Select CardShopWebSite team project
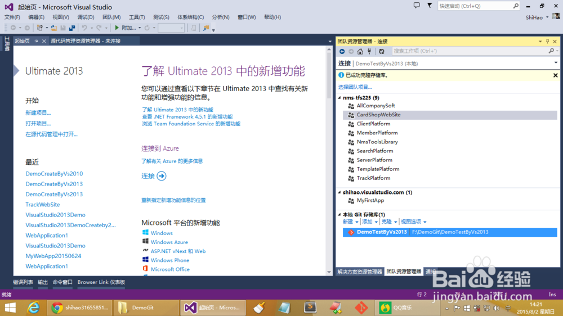Viewport: 563px width, 316px height. coord(450,115)
